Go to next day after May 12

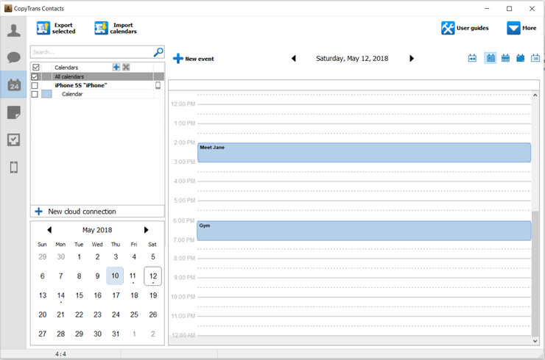click(x=412, y=58)
